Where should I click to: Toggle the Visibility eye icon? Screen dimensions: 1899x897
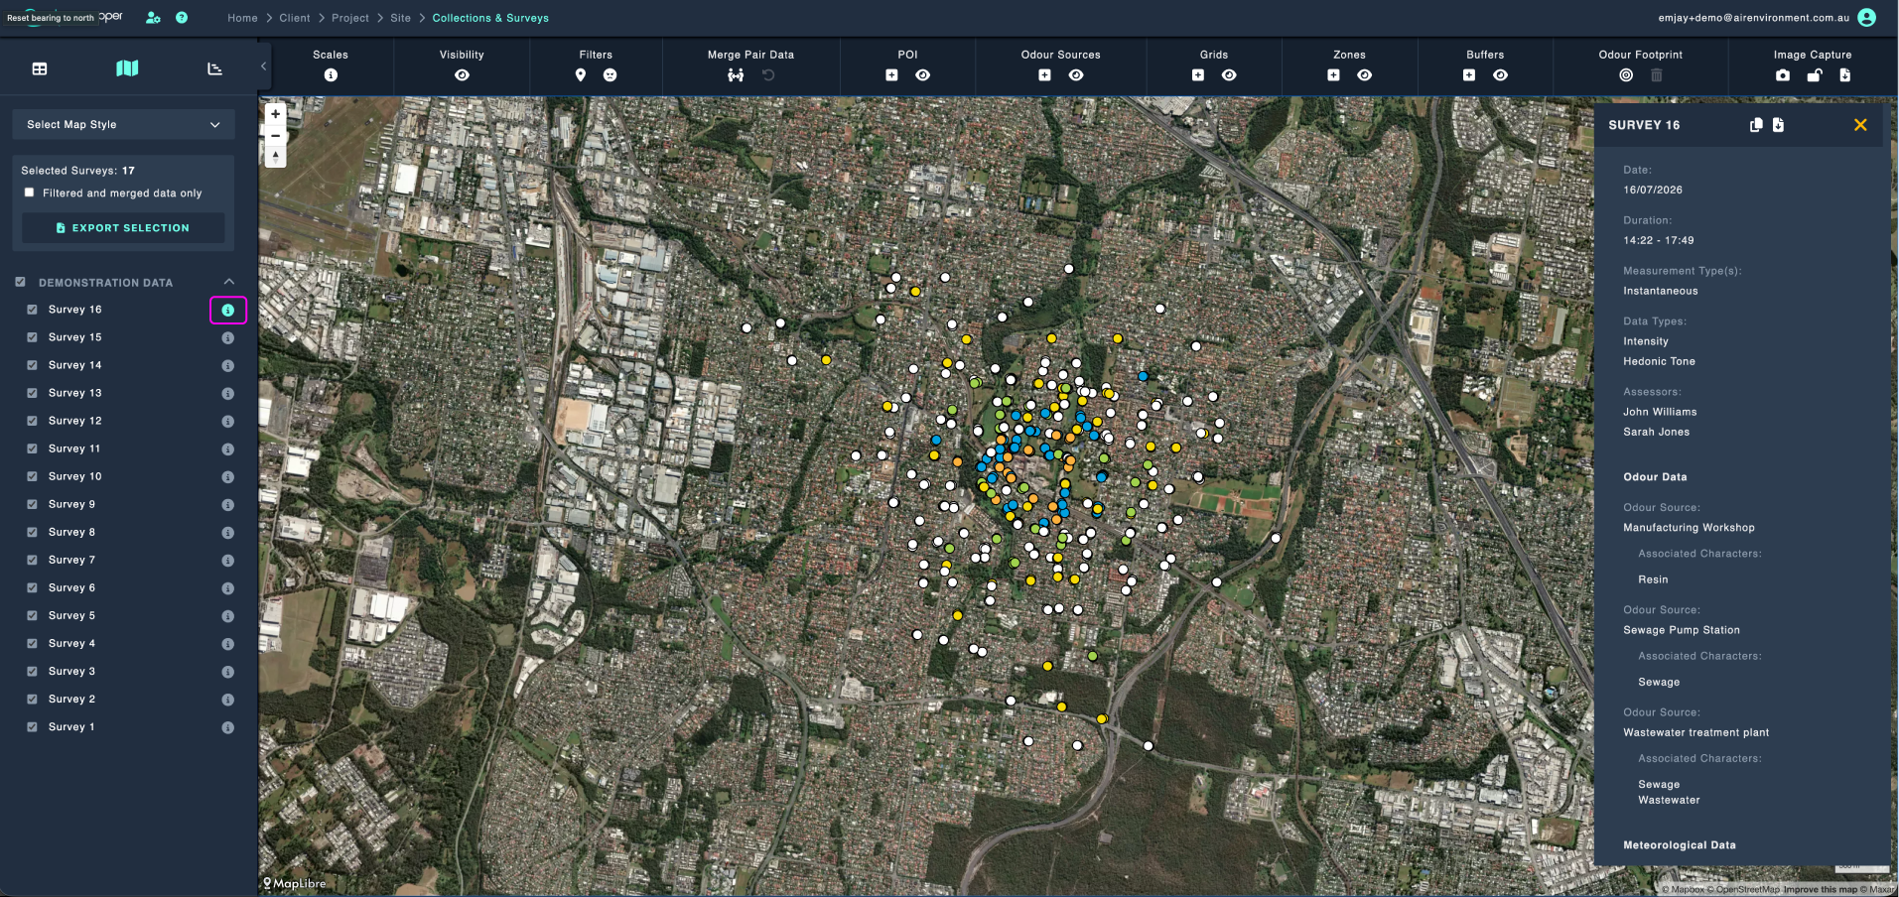(463, 75)
